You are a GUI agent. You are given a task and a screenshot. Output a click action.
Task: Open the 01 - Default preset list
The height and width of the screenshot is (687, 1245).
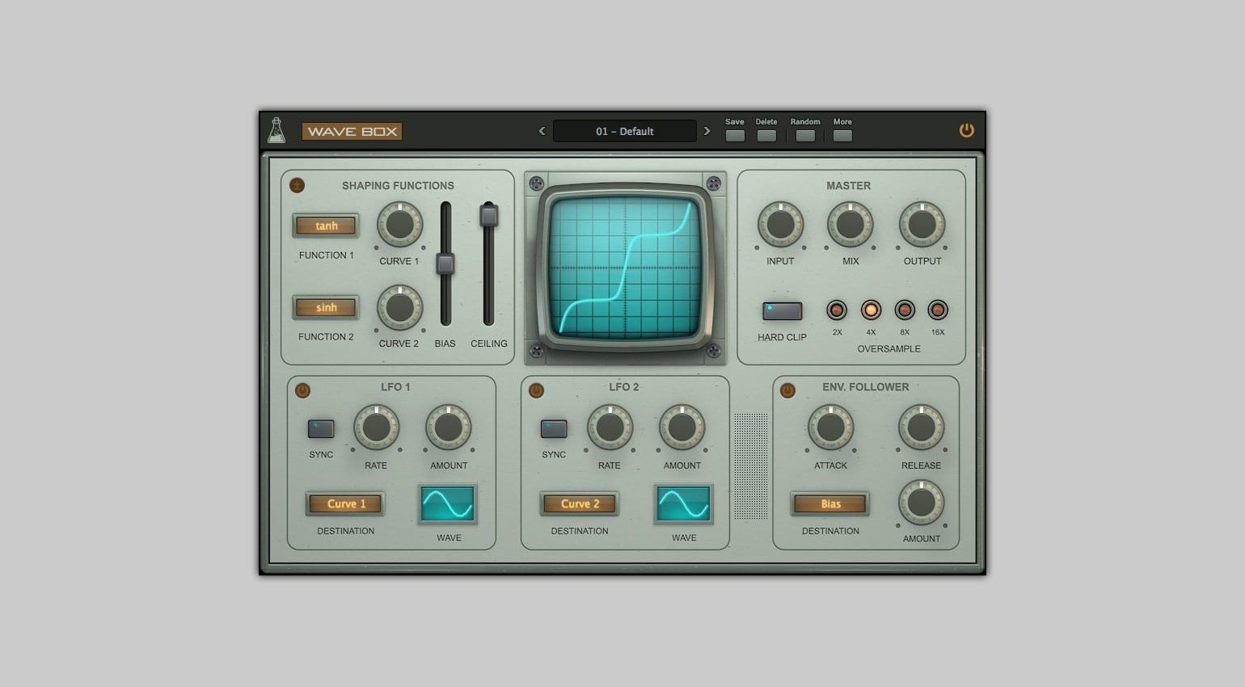point(624,131)
